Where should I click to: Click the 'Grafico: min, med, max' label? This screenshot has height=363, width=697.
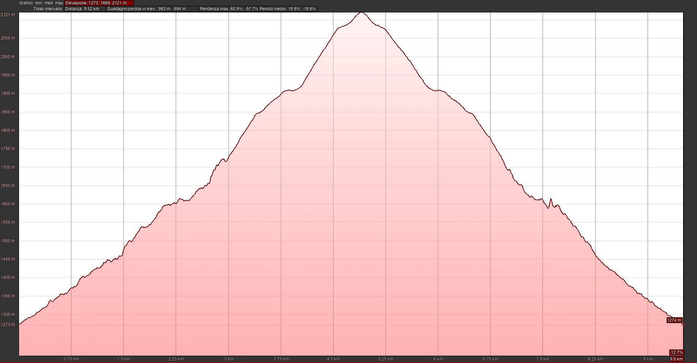pos(41,3)
